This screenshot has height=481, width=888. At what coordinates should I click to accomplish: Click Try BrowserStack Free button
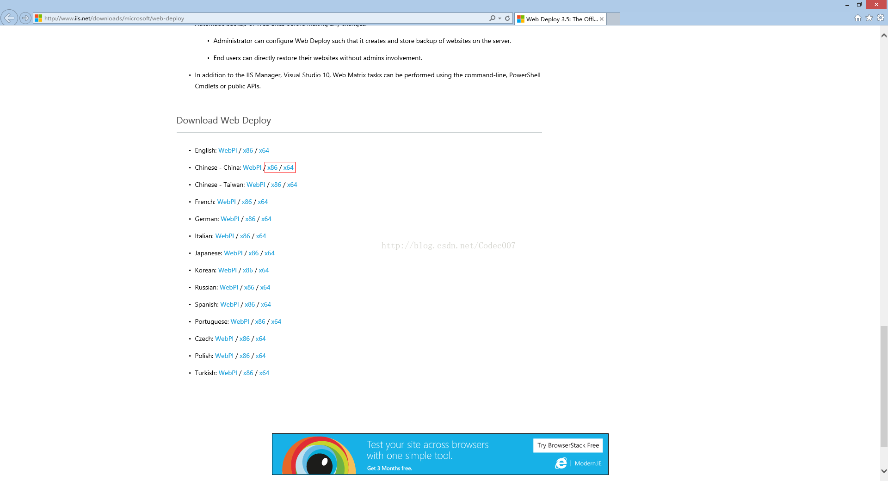point(568,445)
